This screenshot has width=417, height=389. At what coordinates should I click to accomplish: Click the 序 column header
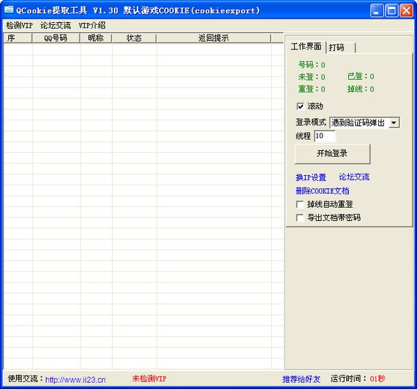tap(18, 38)
